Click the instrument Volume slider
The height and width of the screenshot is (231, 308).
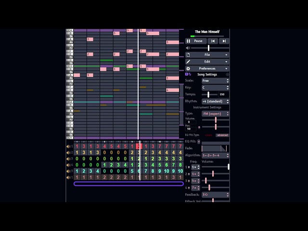pos(216,120)
